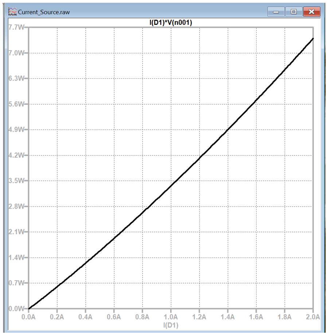Click the 0.6A horizontal axis value

pyautogui.click(x=114, y=317)
